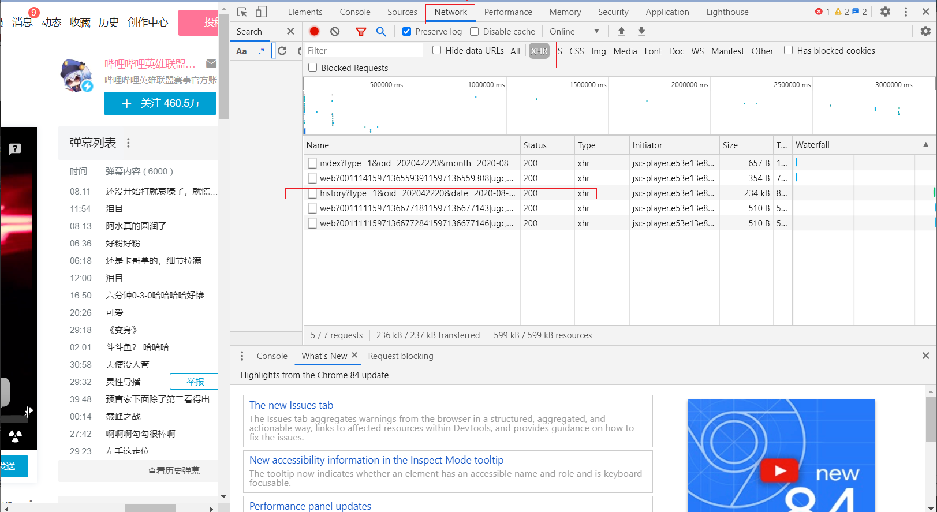Enable the Disable cache checkbox
The image size is (937, 512).
475,32
